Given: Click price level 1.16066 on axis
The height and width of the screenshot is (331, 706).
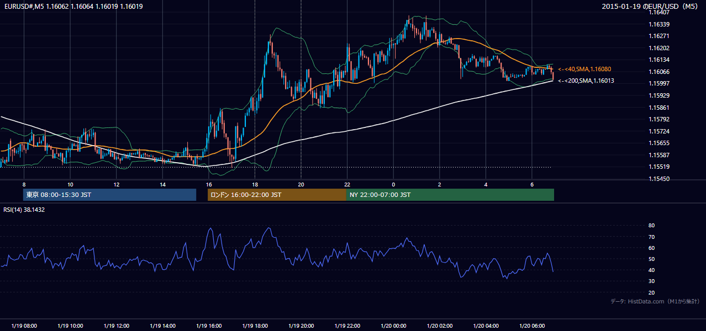Looking at the screenshot, I should 659,72.
